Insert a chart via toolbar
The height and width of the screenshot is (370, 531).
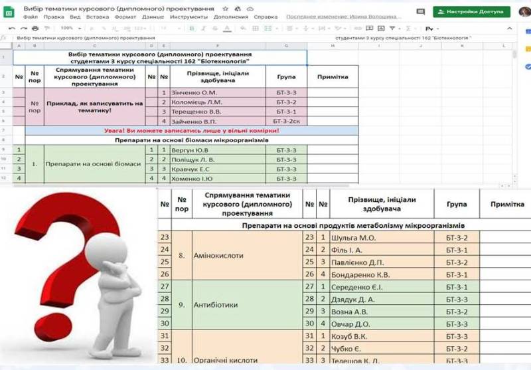381,29
